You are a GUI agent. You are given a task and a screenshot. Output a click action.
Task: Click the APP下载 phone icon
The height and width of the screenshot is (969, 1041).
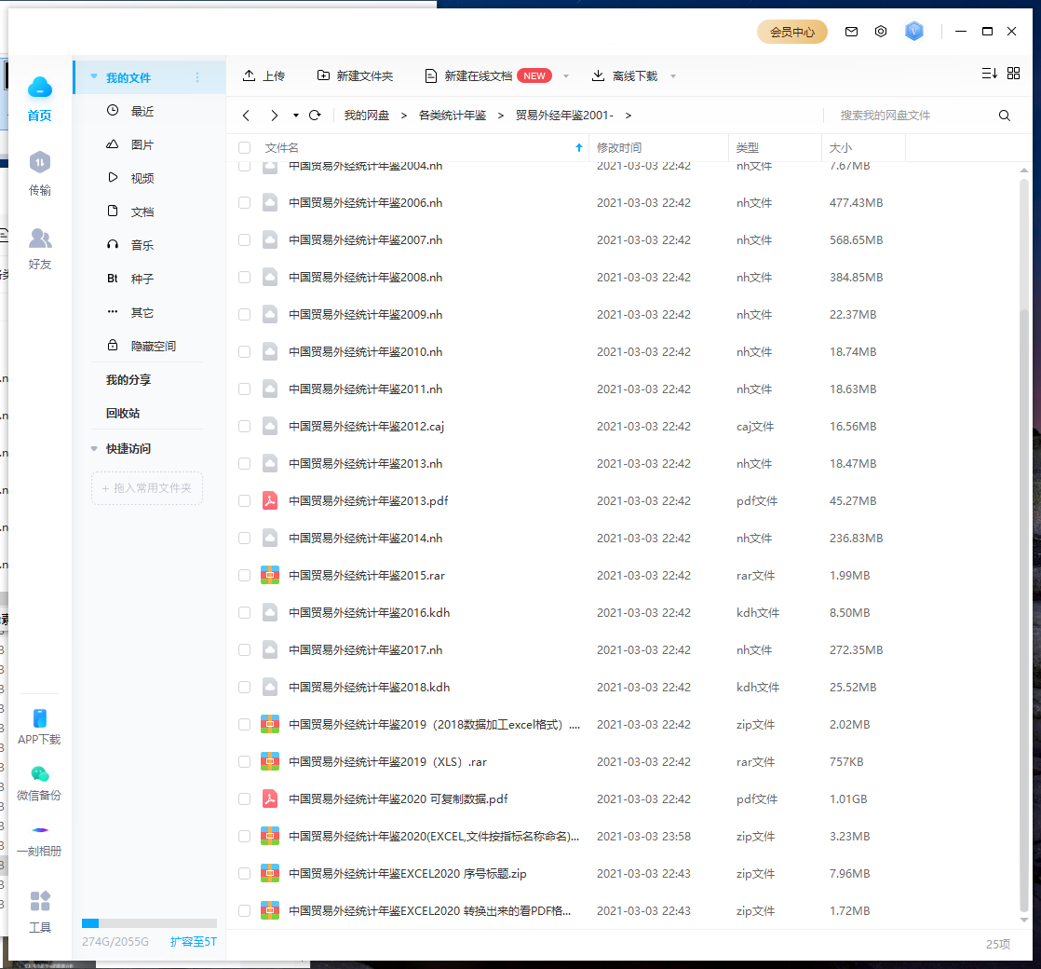coord(40,718)
